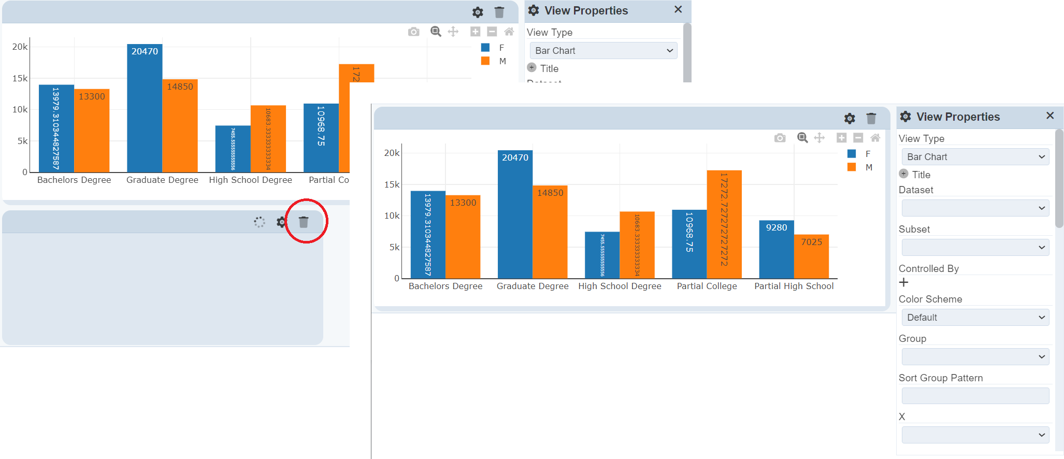Toggle F series in top-left chart legend
The height and width of the screenshot is (459, 1064).
pos(493,48)
